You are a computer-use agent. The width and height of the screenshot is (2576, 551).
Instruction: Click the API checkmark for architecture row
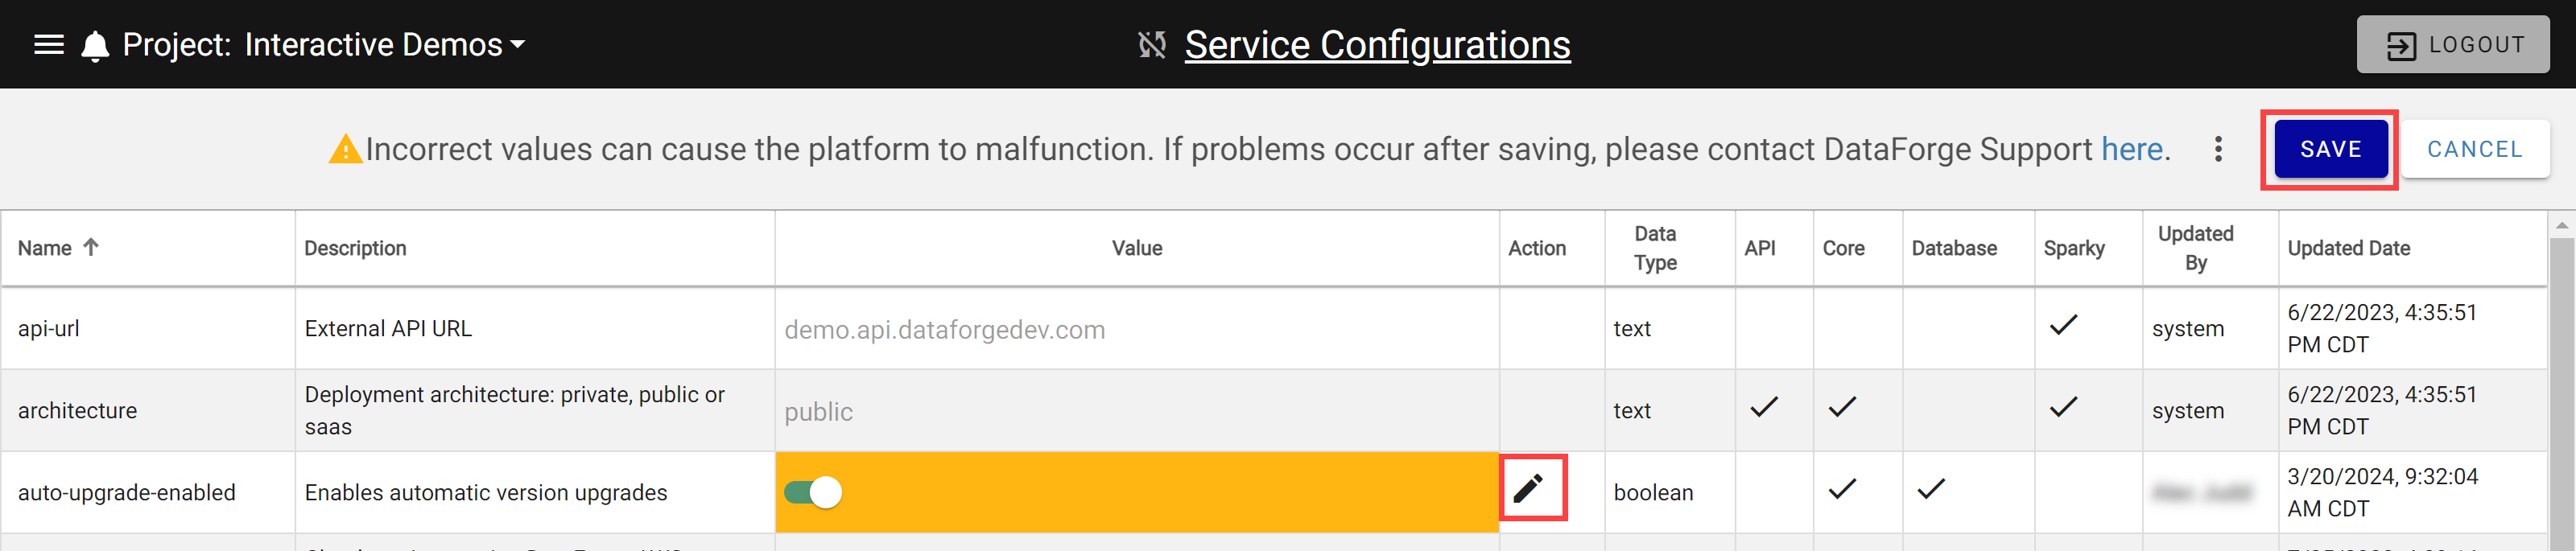pyautogui.click(x=1764, y=407)
